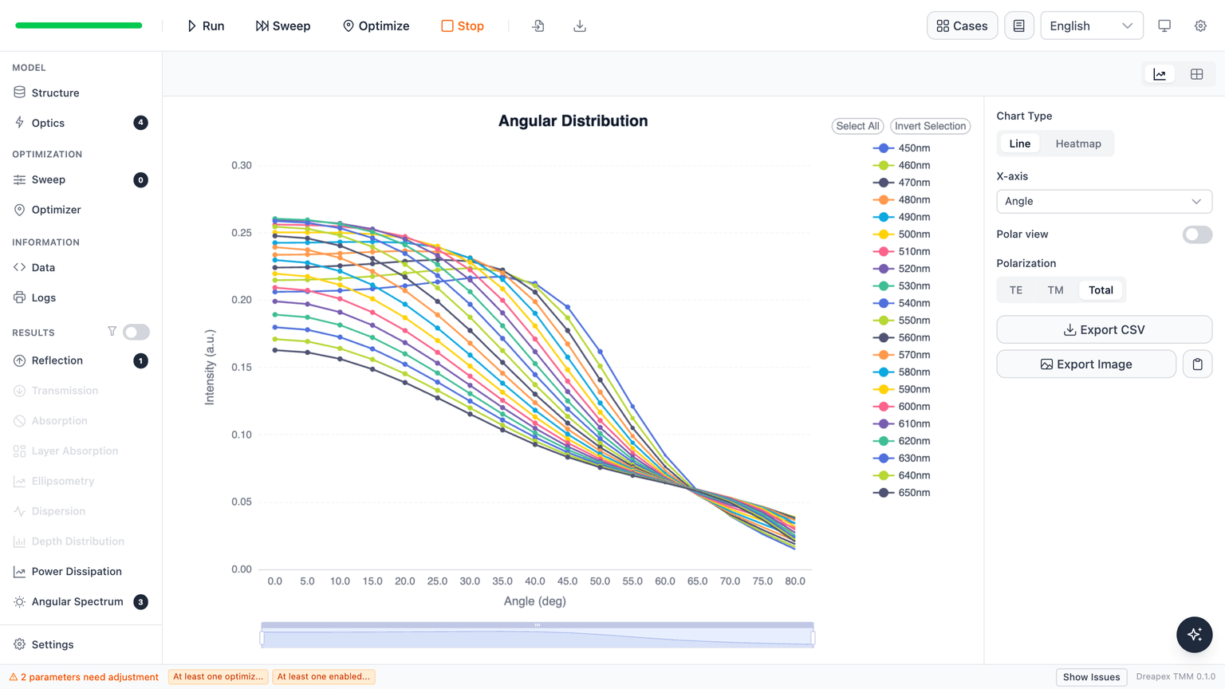The height and width of the screenshot is (689, 1225).
Task: Open the gear settings icon top right
Action: point(1200,26)
